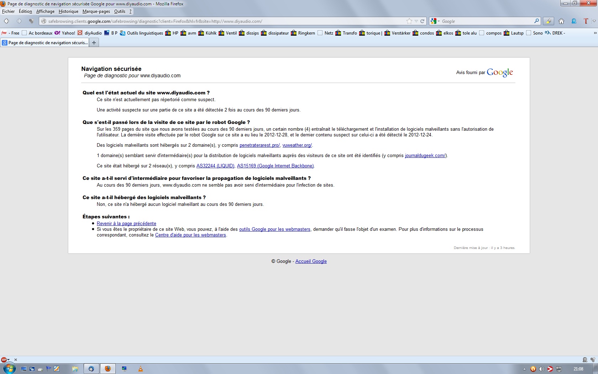This screenshot has height=374, width=598.
Task: Open the Verstärker bookmark
Action: coord(398,33)
